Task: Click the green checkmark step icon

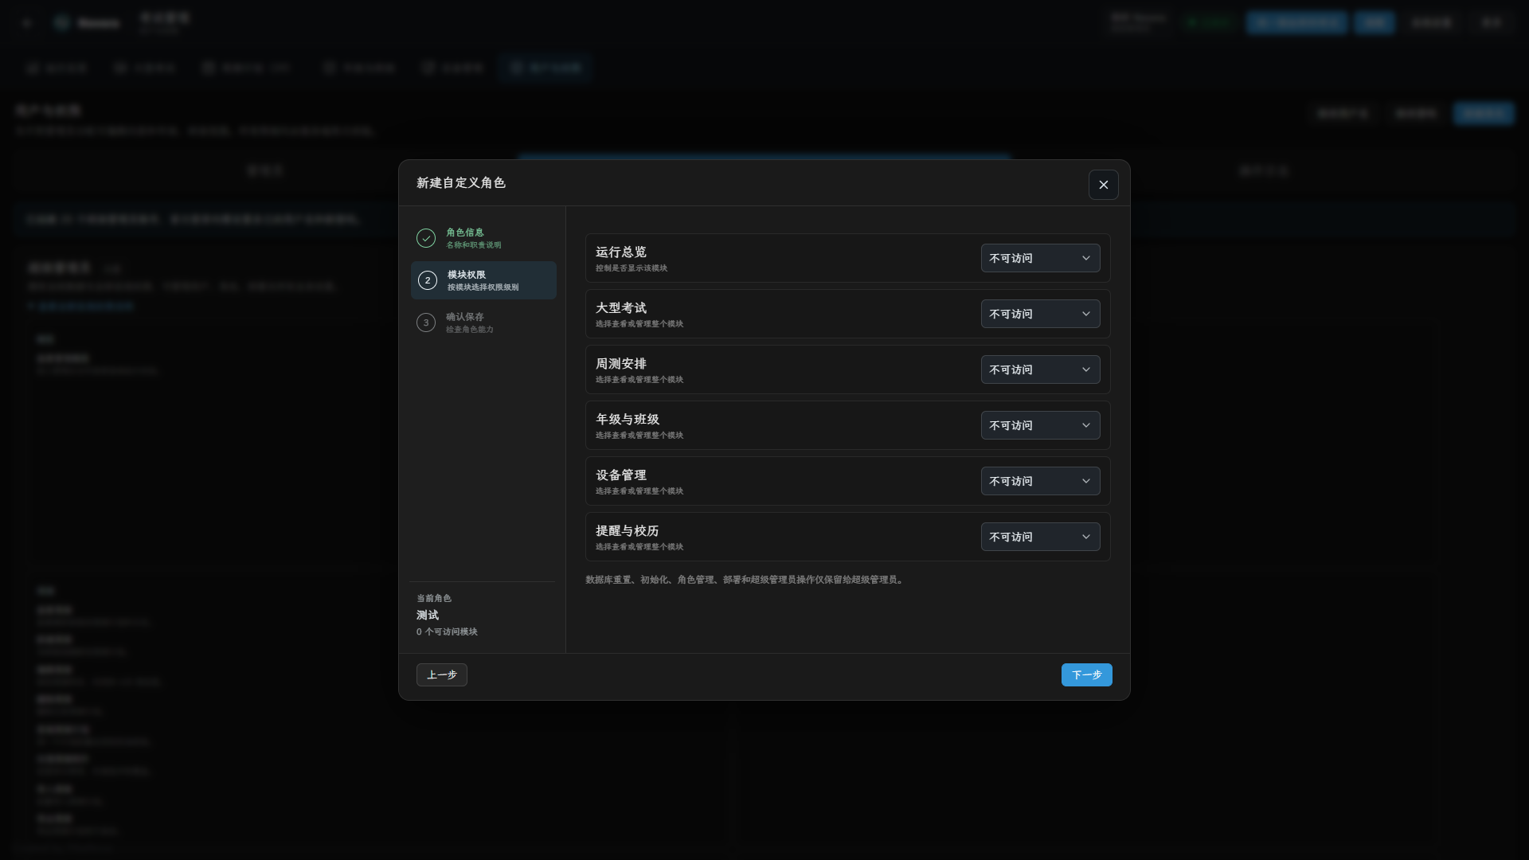Action: [426, 238]
